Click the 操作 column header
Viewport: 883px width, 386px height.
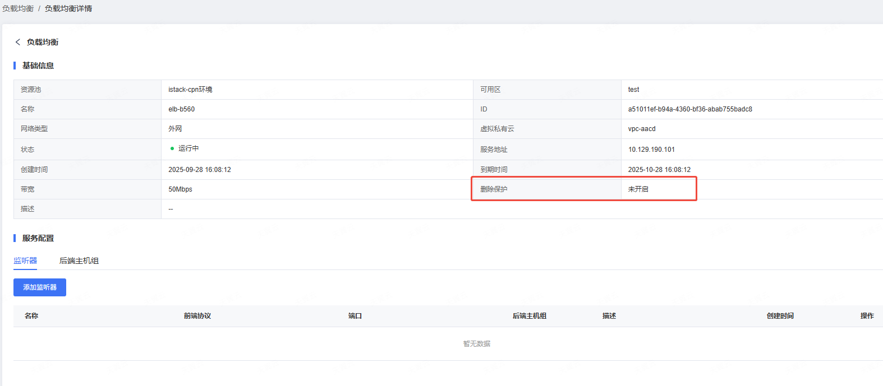pyautogui.click(x=867, y=316)
